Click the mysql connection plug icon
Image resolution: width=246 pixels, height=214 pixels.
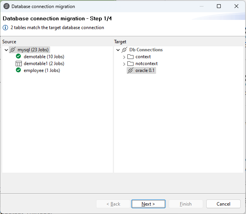tap(13, 50)
